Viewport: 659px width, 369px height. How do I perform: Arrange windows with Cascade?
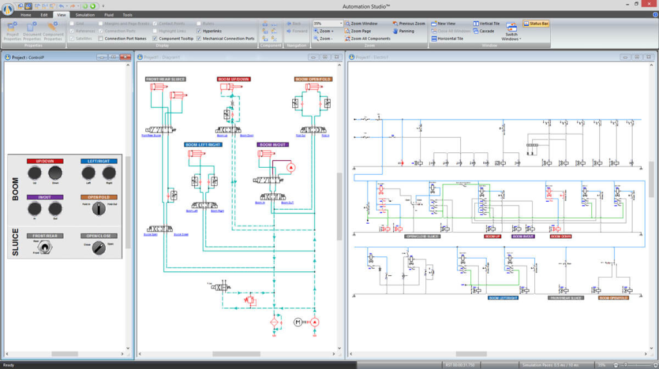click(x=484, y=31)
